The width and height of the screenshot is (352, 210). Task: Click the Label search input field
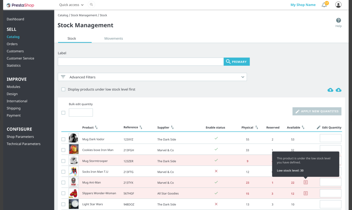[x=141, y=62]
